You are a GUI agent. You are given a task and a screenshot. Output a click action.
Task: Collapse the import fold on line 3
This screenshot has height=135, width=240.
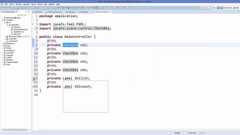tap(38, 24)
